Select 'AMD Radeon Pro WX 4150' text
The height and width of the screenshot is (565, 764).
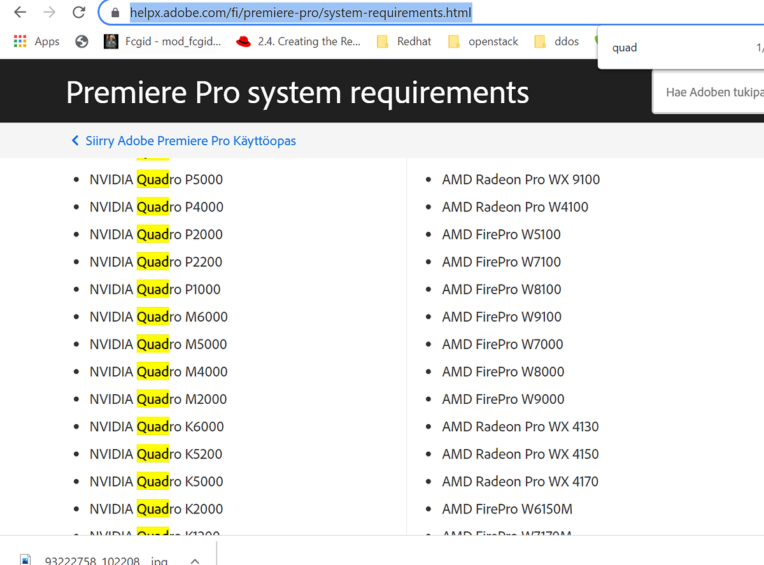click(520, 454)
